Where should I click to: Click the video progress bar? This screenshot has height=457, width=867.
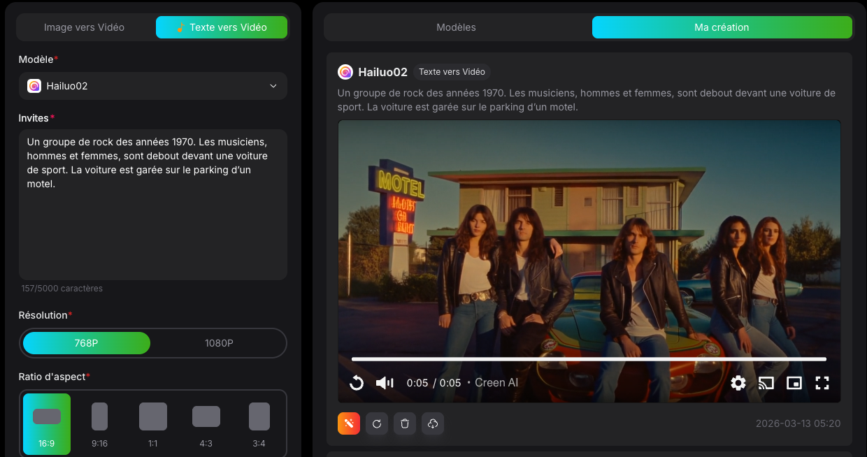click(589, 359)
